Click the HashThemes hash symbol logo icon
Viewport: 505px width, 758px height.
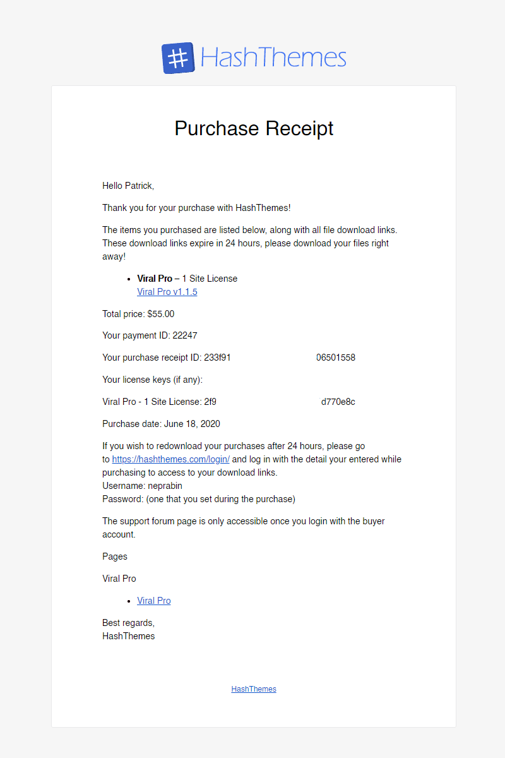point(178,58)
